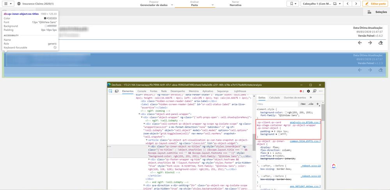Open the Preparar Gerenciador de dados tab
390x190 pixels.
[154, 4]
